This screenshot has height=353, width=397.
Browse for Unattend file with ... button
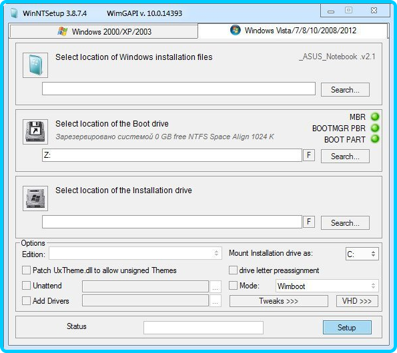[216, 286]
